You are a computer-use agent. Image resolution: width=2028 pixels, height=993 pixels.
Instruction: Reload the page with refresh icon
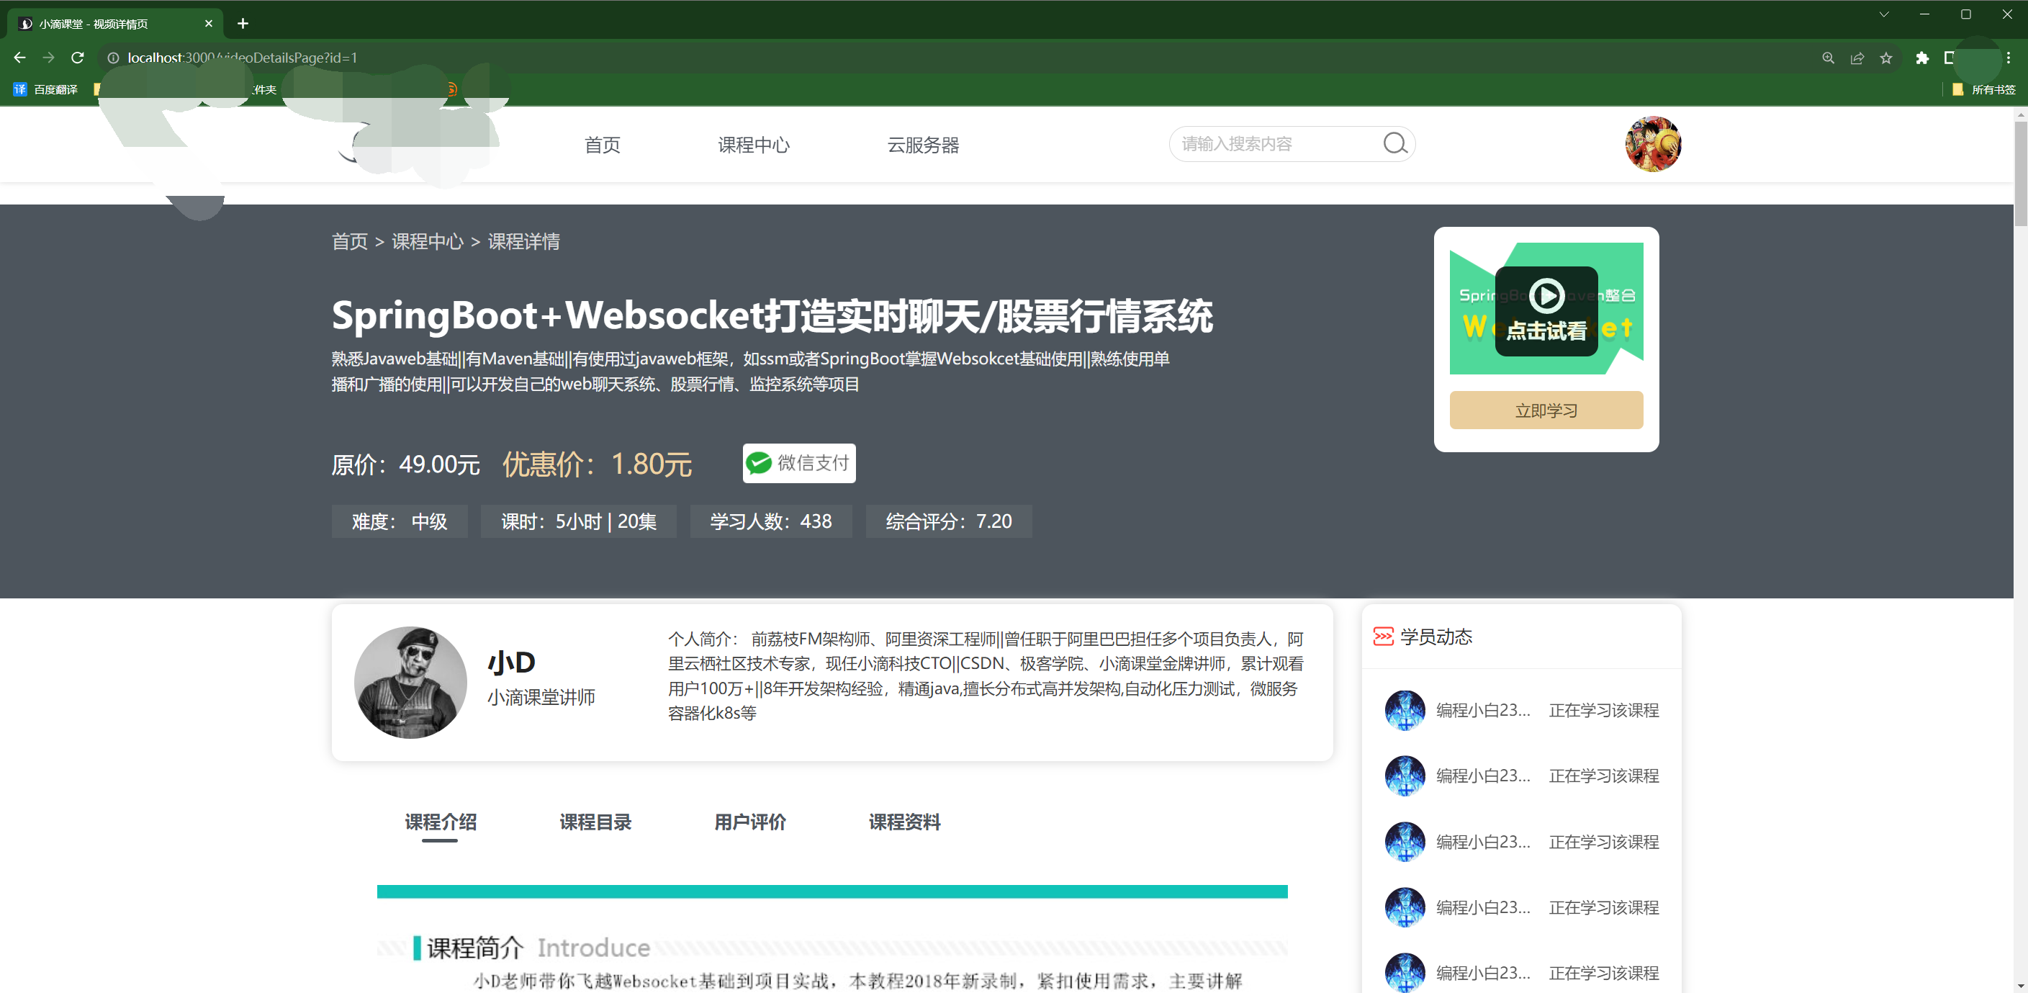coord(77,58)
